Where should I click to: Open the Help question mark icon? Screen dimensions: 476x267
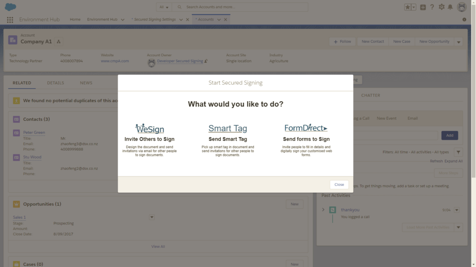432,7
